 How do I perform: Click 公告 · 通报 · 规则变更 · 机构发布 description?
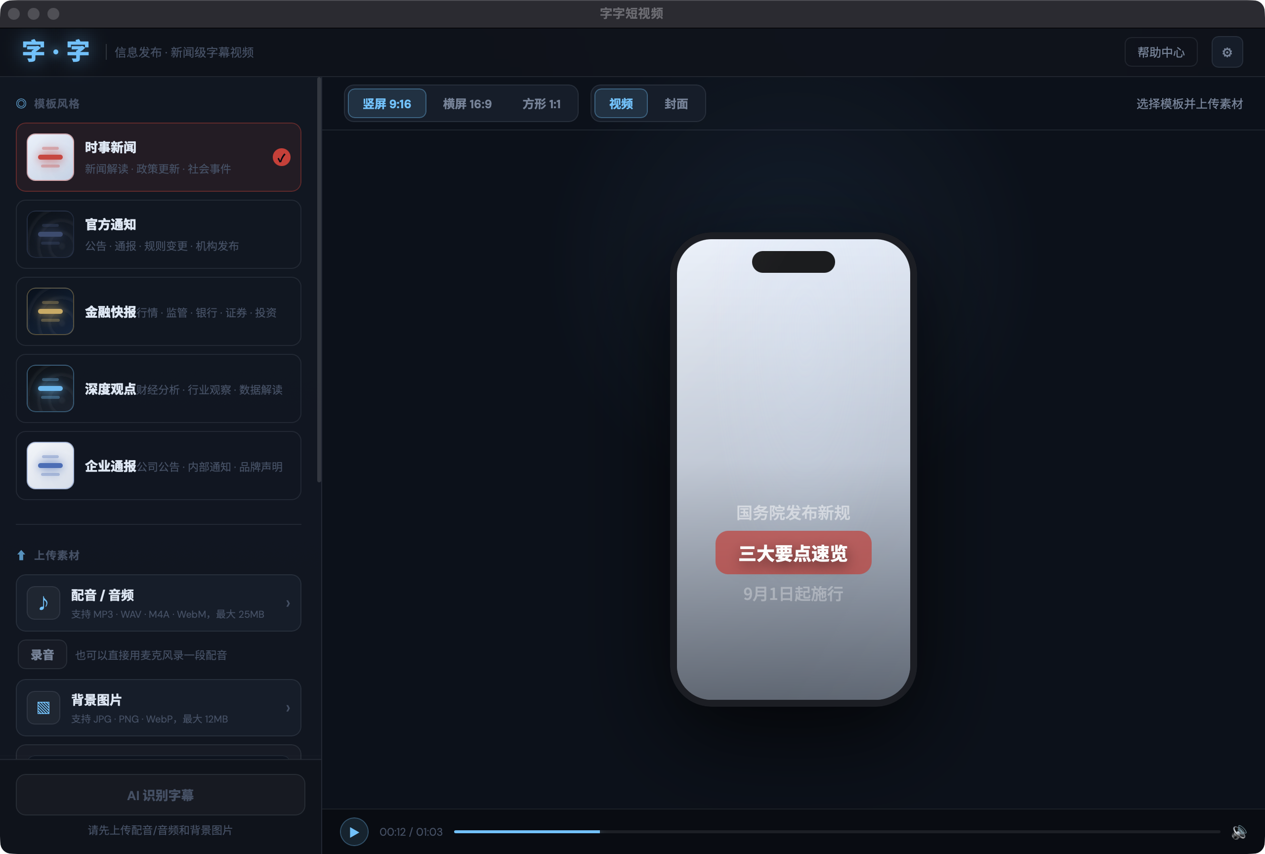click(162, 246)
